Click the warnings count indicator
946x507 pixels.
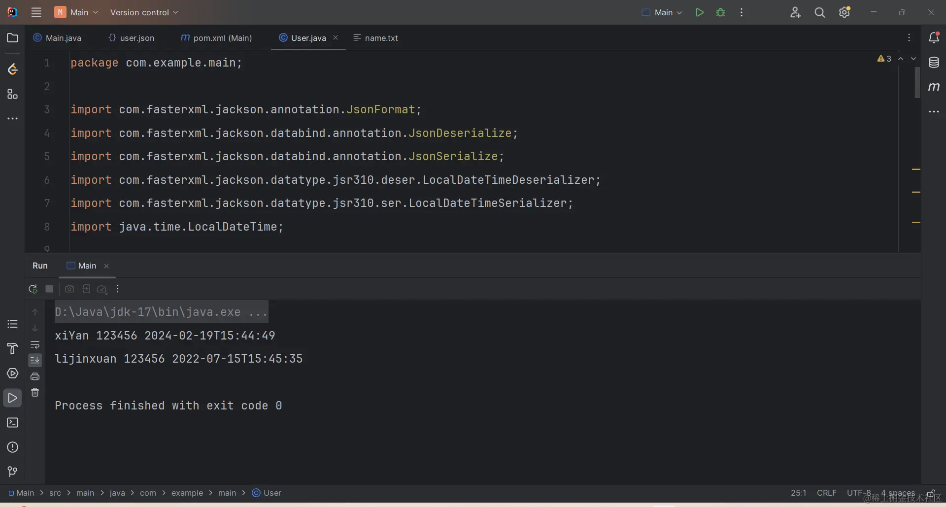(884, 59)
